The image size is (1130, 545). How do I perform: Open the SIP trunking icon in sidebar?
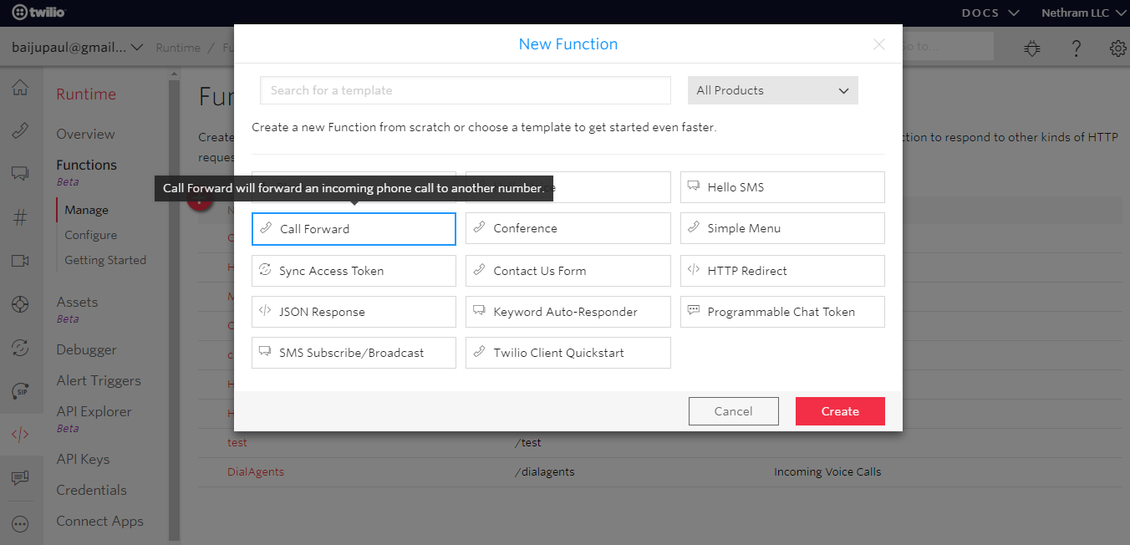(x=20, y=391)
